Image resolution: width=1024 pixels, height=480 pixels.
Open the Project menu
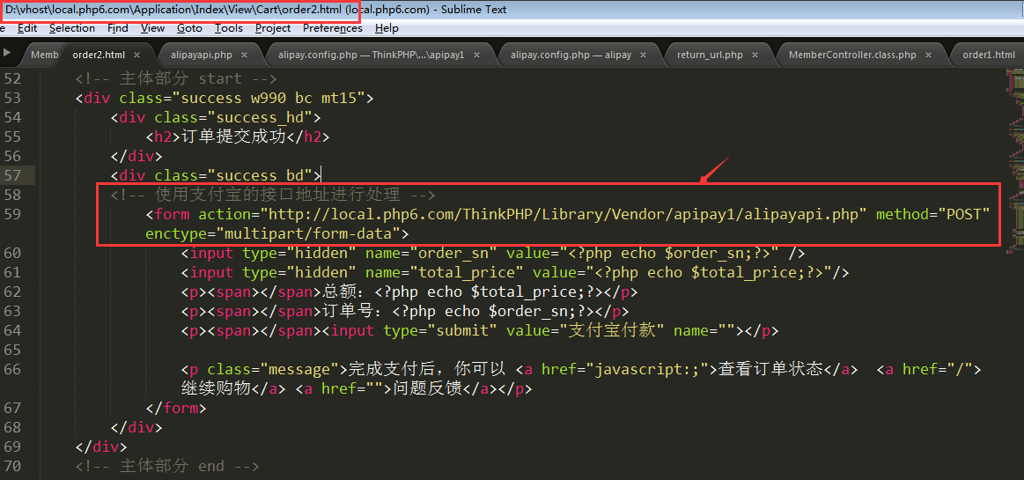tap(273, 28)
